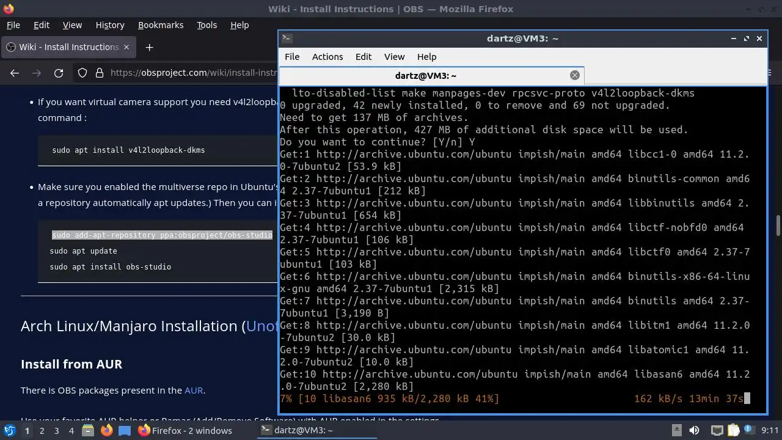Click 'Need to get 137 MB' terminal line
Viewport: 782px width, 440px height.
coord(374,117)
